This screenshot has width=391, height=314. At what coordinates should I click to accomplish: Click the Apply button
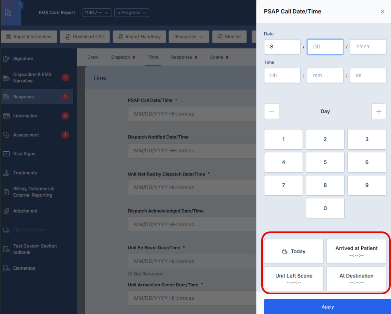pyautogui.click(x=327, y=307)
